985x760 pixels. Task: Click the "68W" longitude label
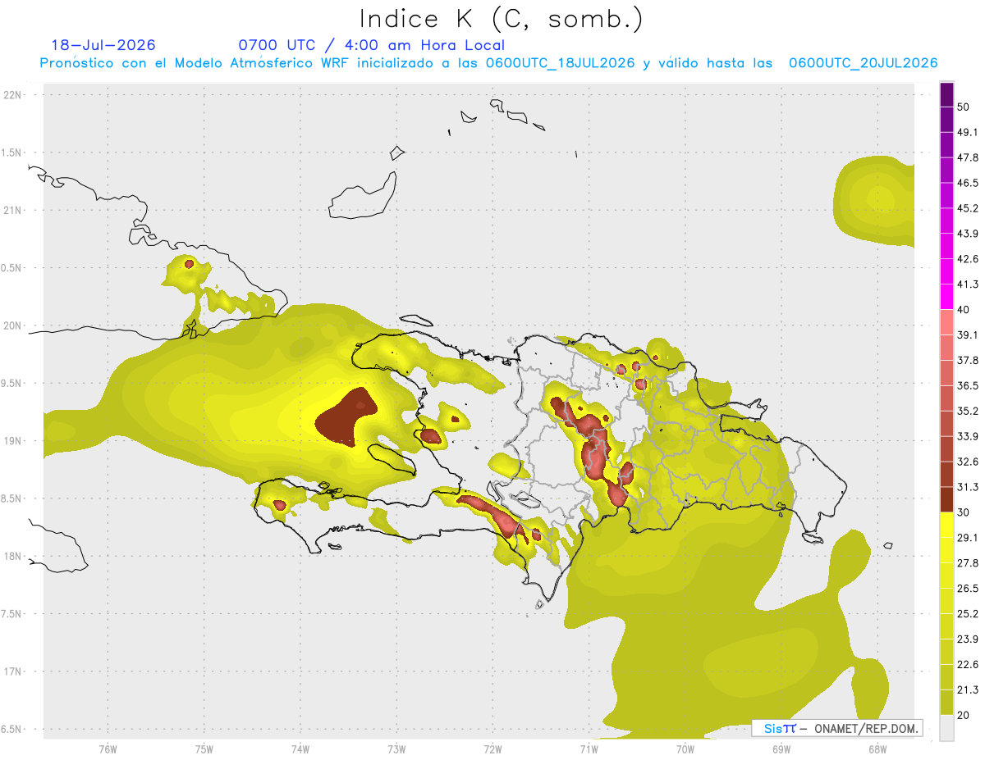(877, 749)
